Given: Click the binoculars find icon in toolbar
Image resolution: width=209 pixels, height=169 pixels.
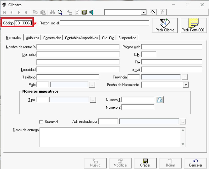Looking at the screenshot, I should tap(53, 12).
